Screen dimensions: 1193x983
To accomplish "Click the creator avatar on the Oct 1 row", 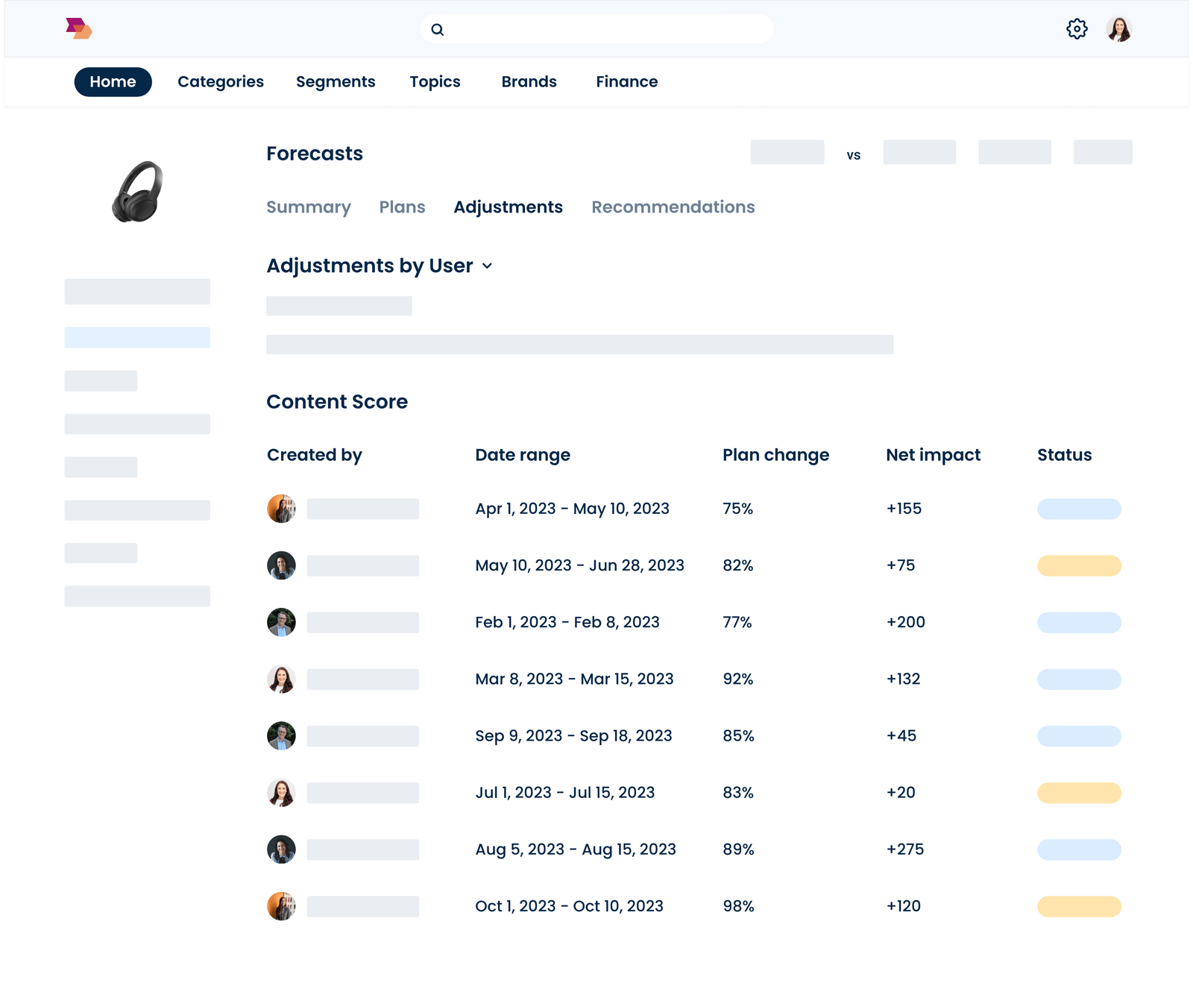I will (281, 906).
